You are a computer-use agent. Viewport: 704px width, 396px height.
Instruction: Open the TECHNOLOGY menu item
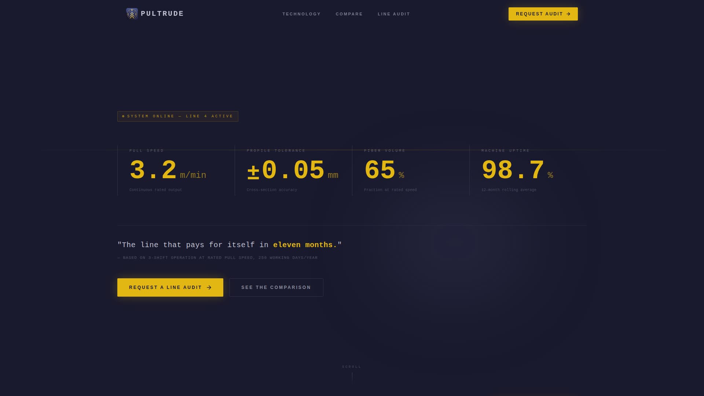[301, 14]
